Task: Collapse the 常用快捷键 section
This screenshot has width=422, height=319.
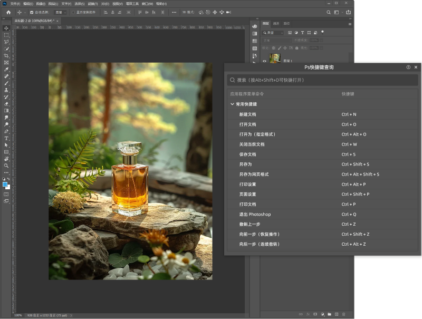Action: [x=232, y=104]
